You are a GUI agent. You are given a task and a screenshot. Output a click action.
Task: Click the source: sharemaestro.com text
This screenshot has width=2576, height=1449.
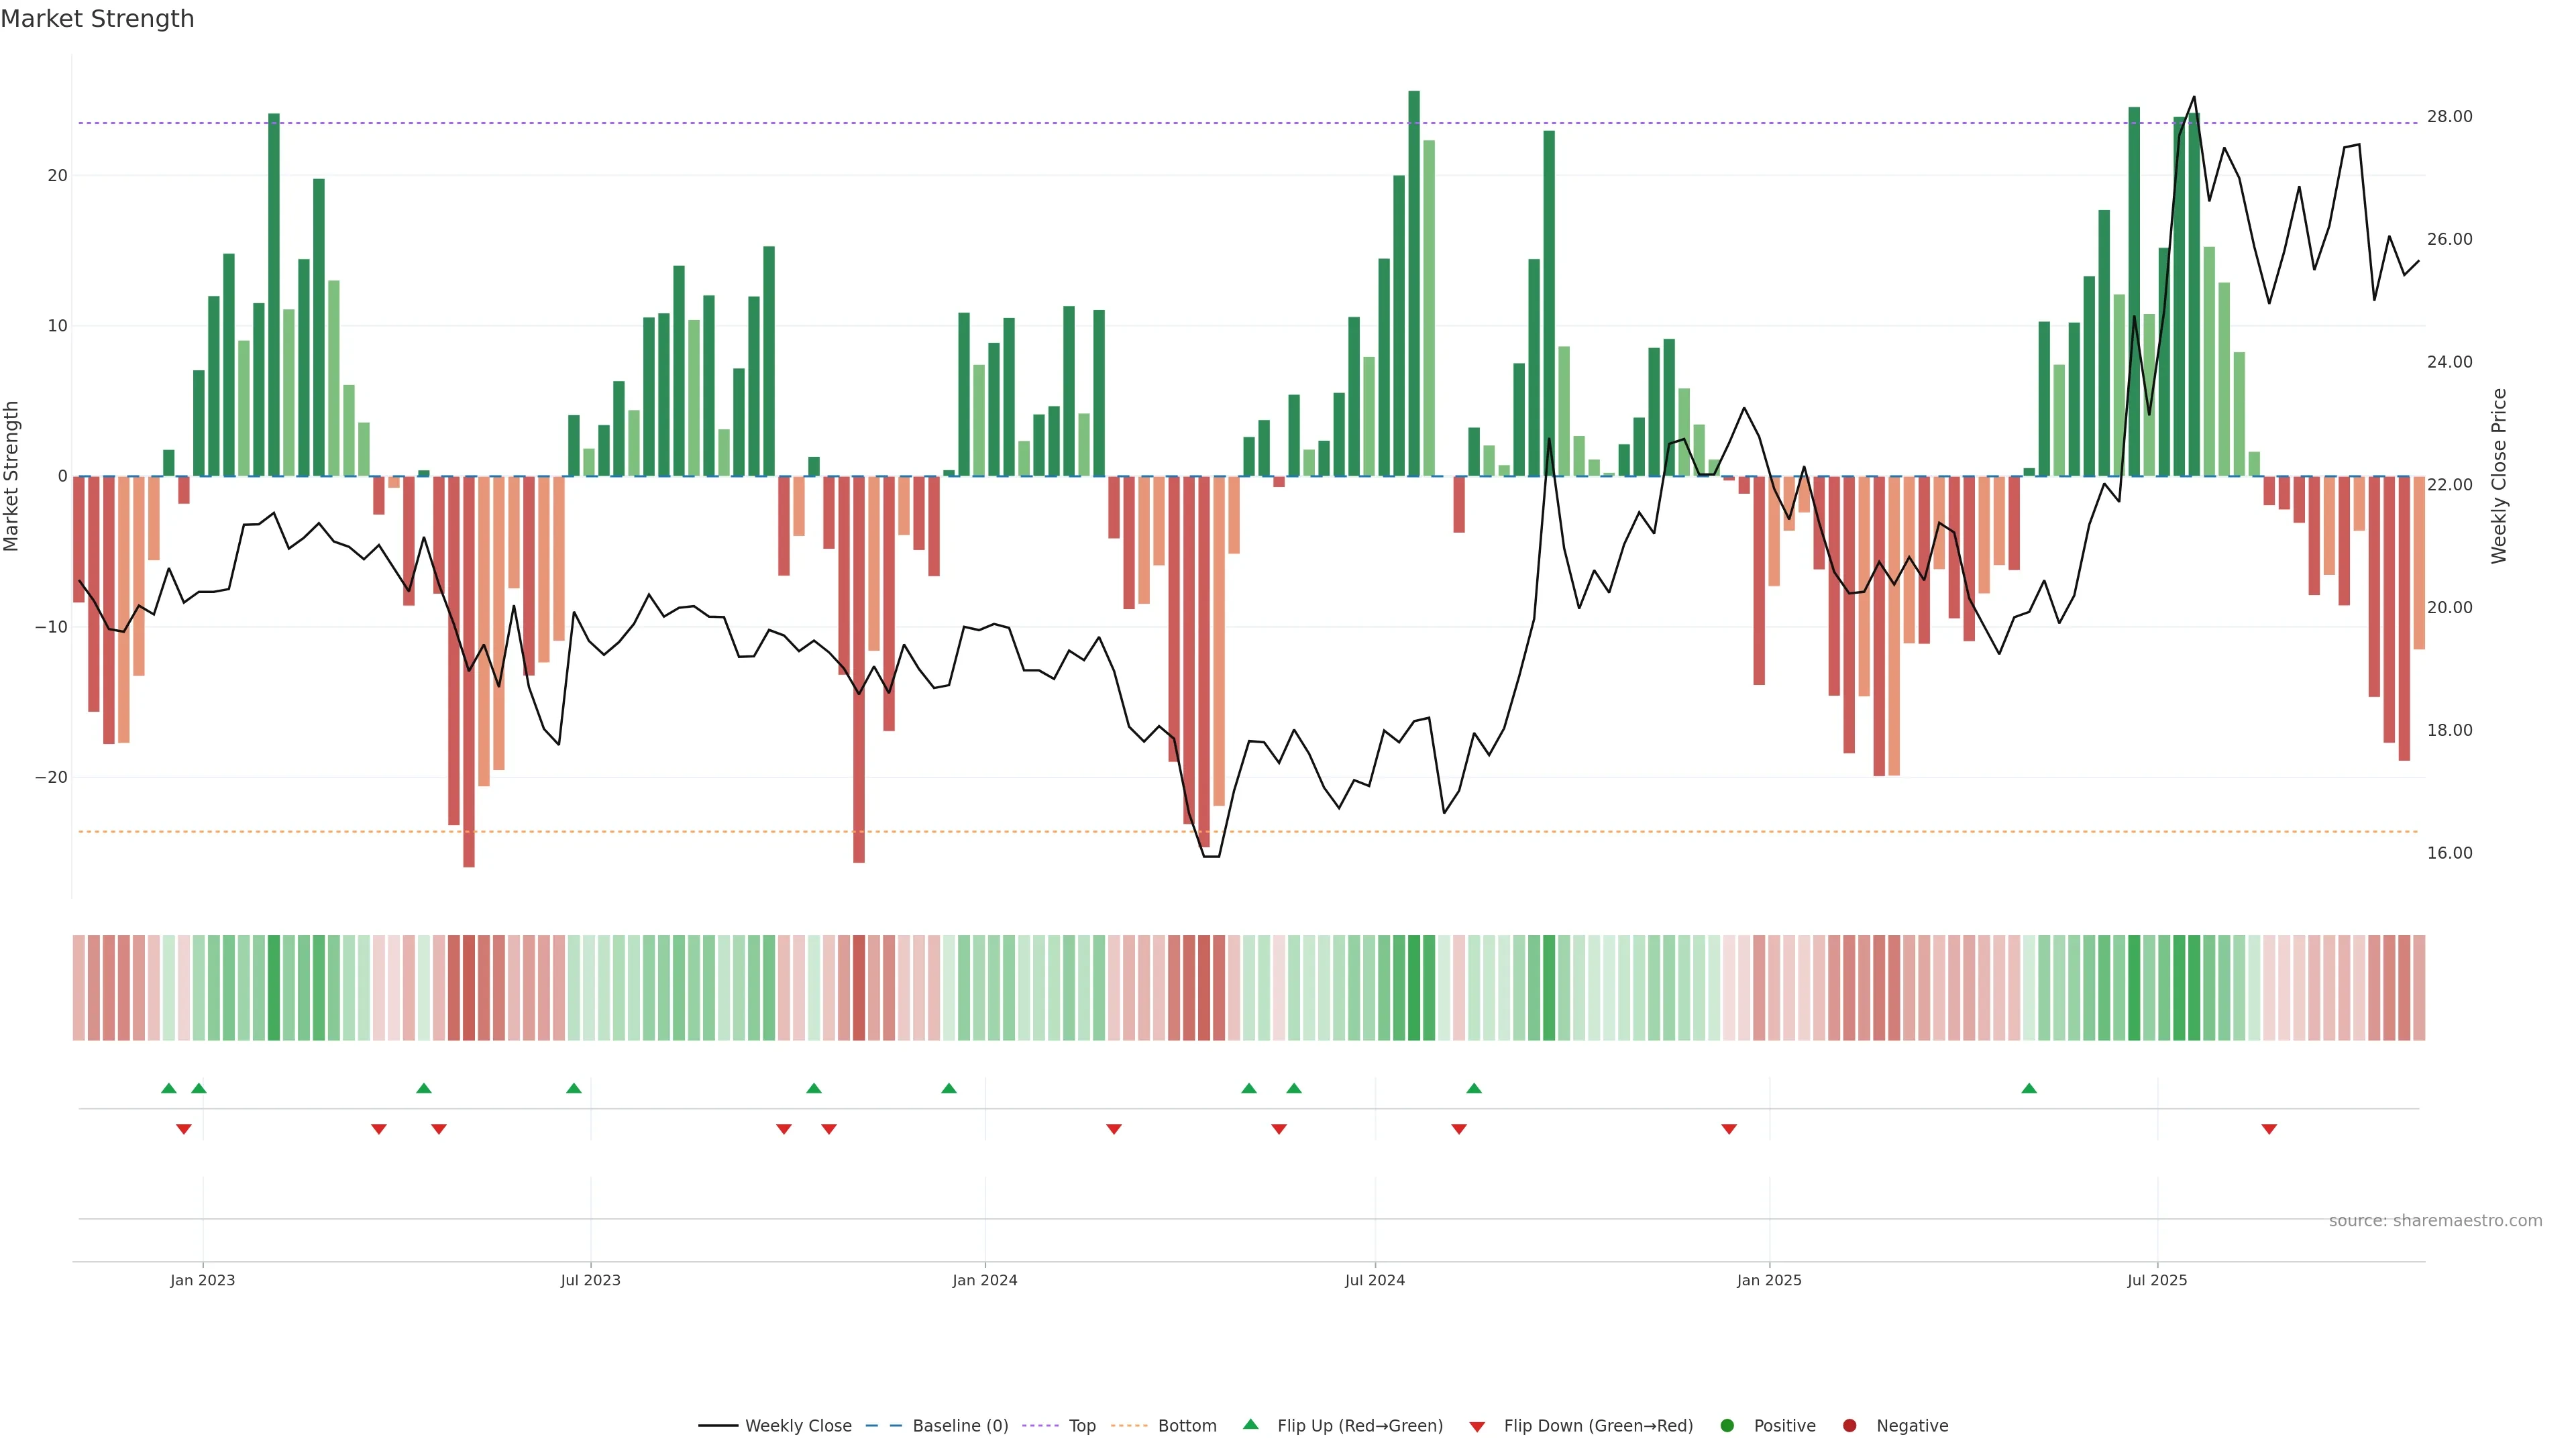(x=2435, y=1220)
